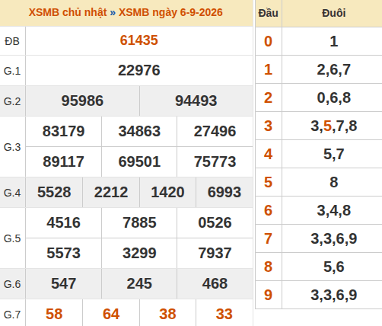The height and width of the screenshot is (326, 382).
Task: Click the Đầu column header
Action: pos(268,13)
